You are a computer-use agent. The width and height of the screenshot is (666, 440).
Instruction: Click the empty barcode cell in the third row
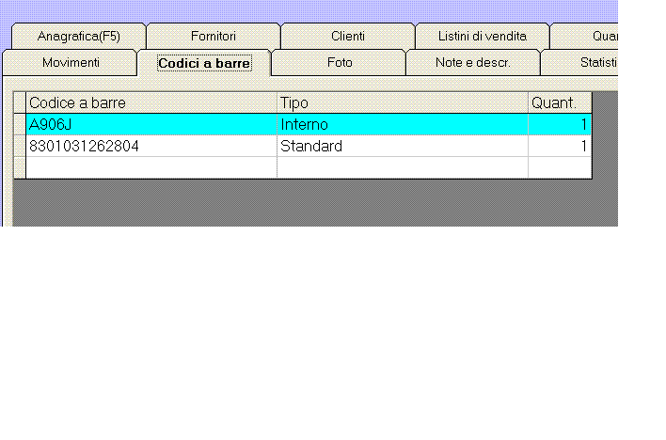click(x=151, y=167)
